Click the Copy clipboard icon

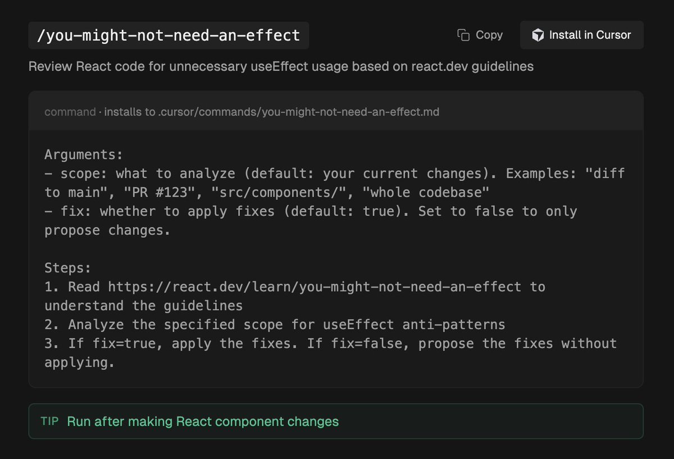(463, 35)
